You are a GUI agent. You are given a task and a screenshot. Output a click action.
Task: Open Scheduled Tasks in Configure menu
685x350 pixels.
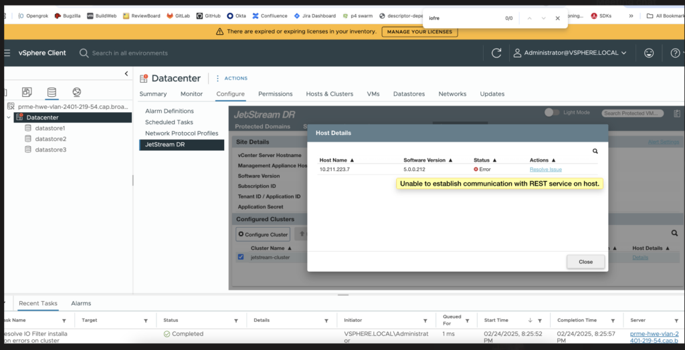coord(169,122)
